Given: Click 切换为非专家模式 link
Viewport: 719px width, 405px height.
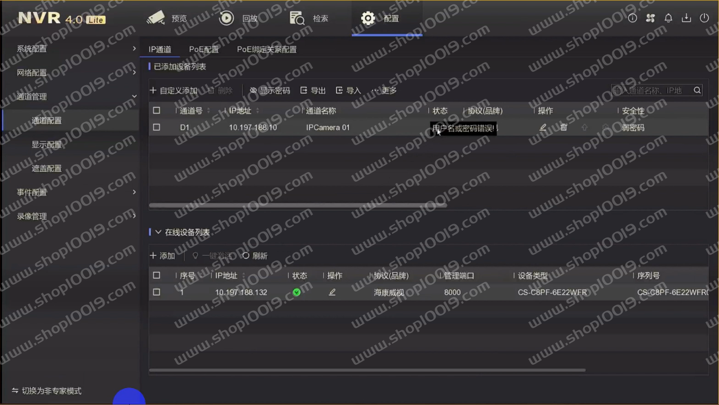Looking at the screenshot, I should 47,391.
